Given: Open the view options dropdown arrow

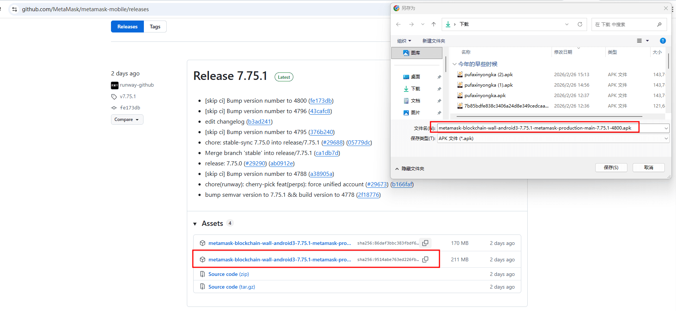Looking at the screenshot, I should [648, 41].
